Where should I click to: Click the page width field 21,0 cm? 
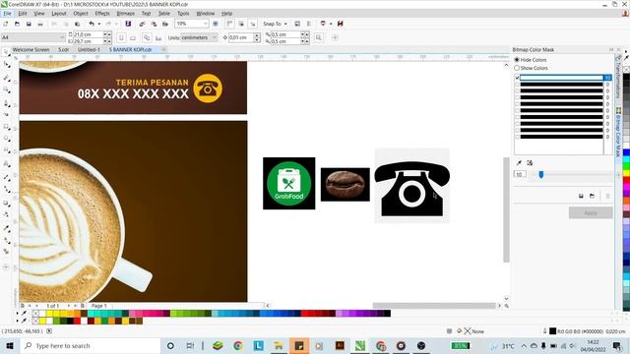(88, 34)
